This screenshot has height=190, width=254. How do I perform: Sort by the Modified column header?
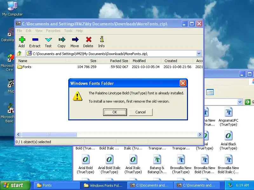click(x=146, y=61)
